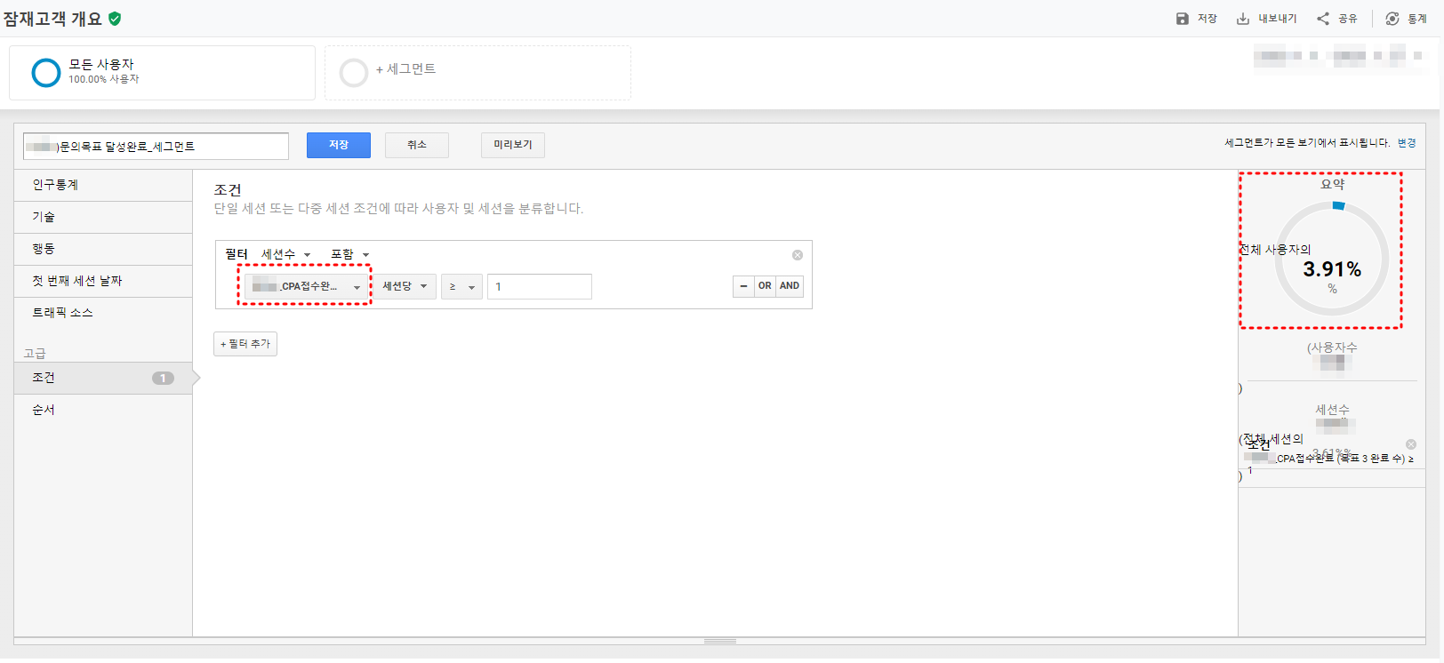Click the bottom panel resize handle
Screen dimensions: 1444x663
[720, 641]
